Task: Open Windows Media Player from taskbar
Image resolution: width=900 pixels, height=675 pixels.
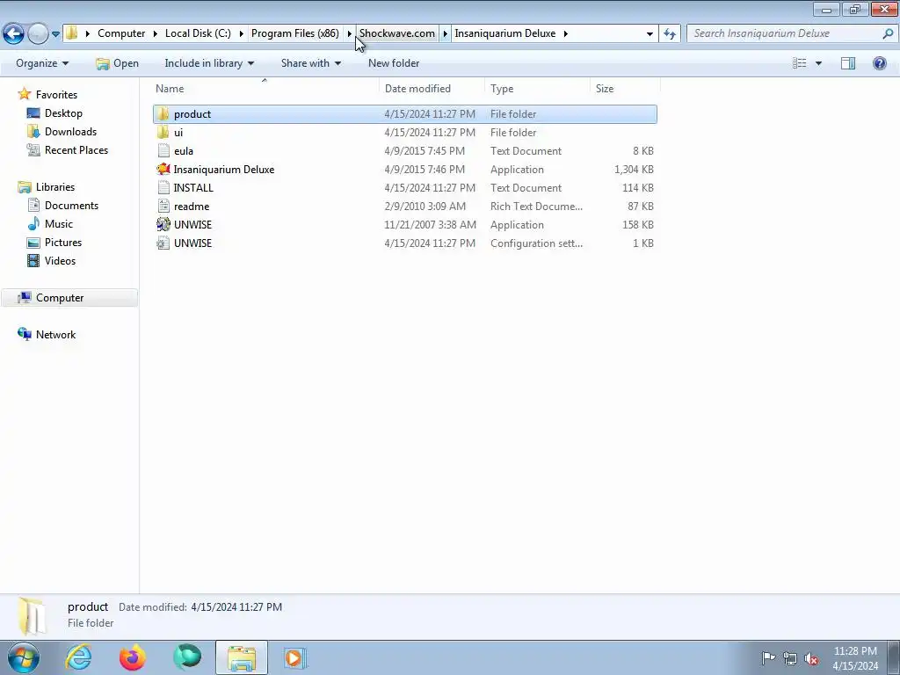Action: point(295,657)
